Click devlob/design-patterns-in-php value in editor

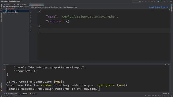(x=88, y=16)
